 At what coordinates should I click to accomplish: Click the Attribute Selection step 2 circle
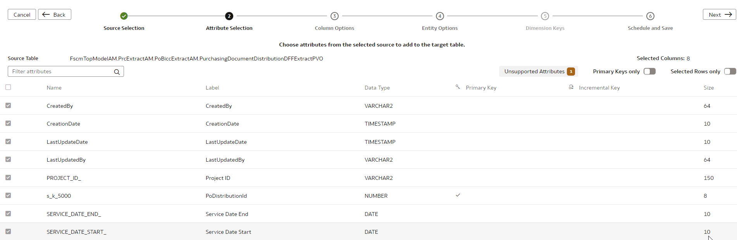229,16
